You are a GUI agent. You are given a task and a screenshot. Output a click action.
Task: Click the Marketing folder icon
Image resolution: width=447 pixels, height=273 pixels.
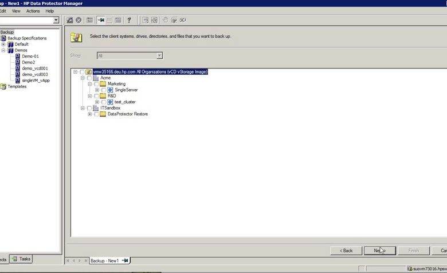click(x=103, y=84)
